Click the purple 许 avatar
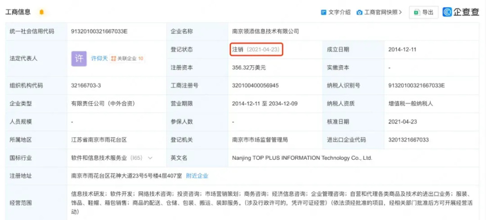Viewport: 486px width, 220px height. point(79,59)
